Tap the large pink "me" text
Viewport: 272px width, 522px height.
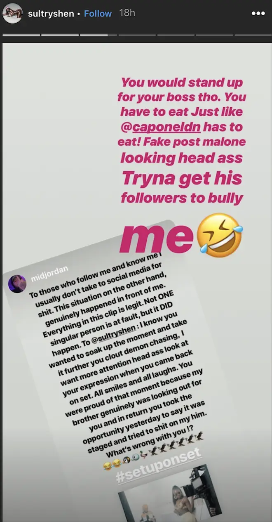click(x=156, y=238)
